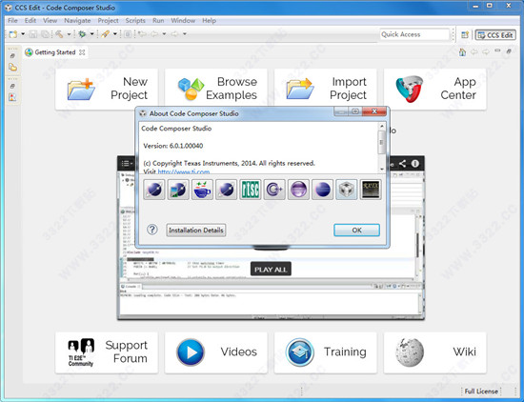The width and height of the screenshot is (524, 402).
Task: Click the PLAY ALL video button
Action: 271,270
